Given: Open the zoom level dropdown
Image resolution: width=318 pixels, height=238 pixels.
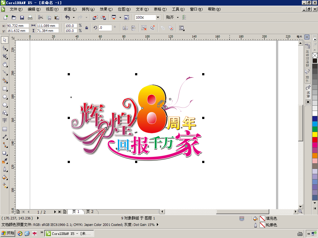Looking at the screenshot, I should tap(158, 17).
